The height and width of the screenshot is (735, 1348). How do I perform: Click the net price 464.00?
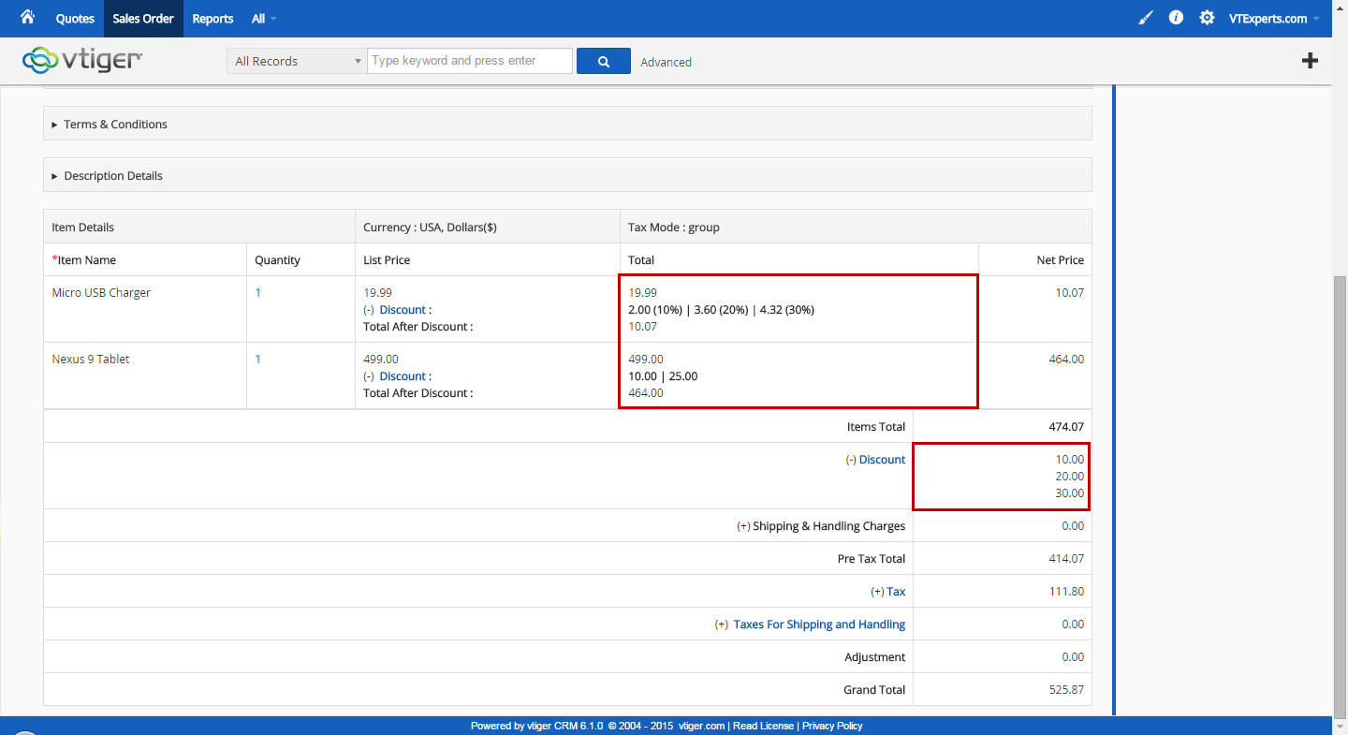[1066, 360]
